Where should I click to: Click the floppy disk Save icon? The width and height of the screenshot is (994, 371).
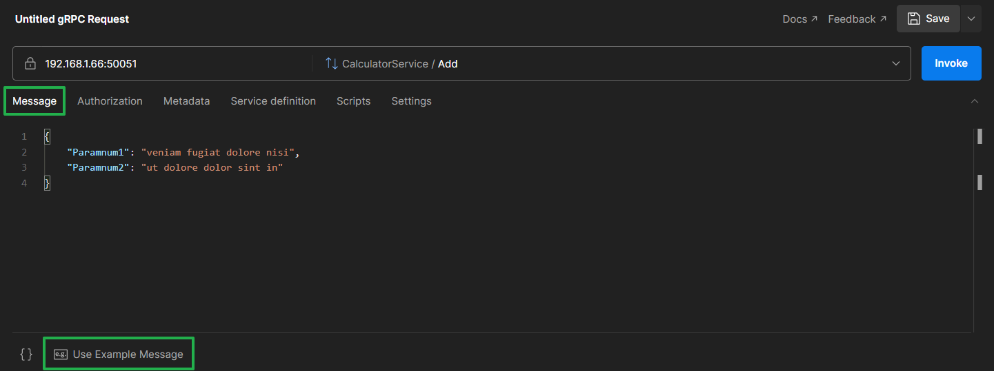(x=914, y=19)
